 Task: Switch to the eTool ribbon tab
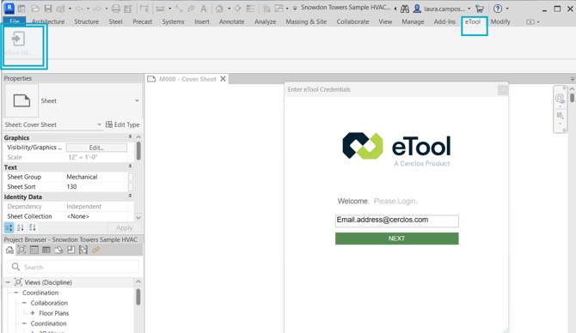[x=473, y=21]
